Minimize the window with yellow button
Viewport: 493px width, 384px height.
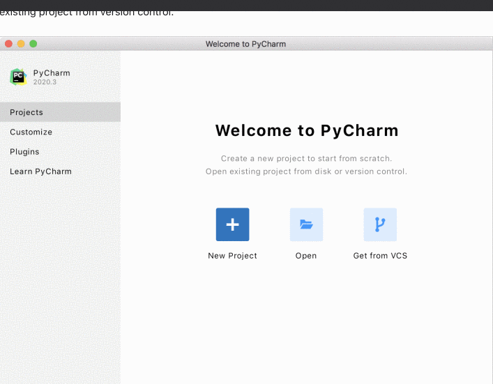(21, 44)
